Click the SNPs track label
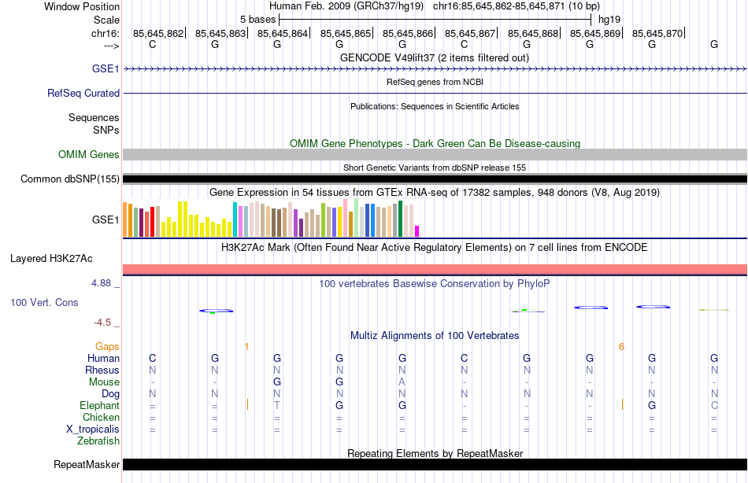Viewport: 748px width, 483px height. point(106,130)
